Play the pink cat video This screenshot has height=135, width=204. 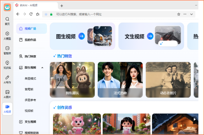96,119
